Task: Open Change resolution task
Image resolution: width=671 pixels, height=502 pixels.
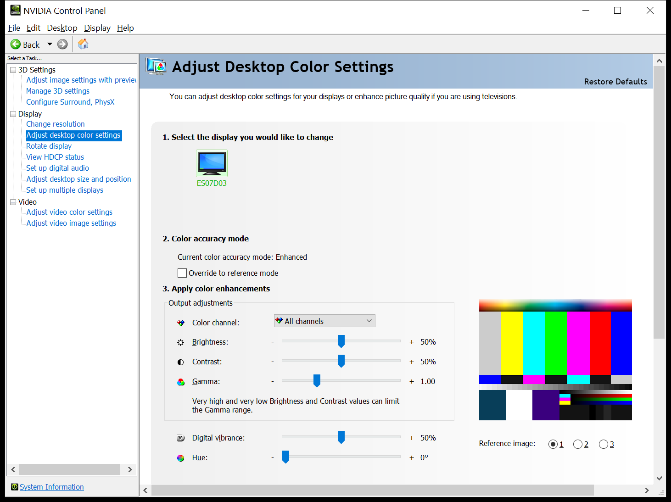Action: (x=56, y=124)
